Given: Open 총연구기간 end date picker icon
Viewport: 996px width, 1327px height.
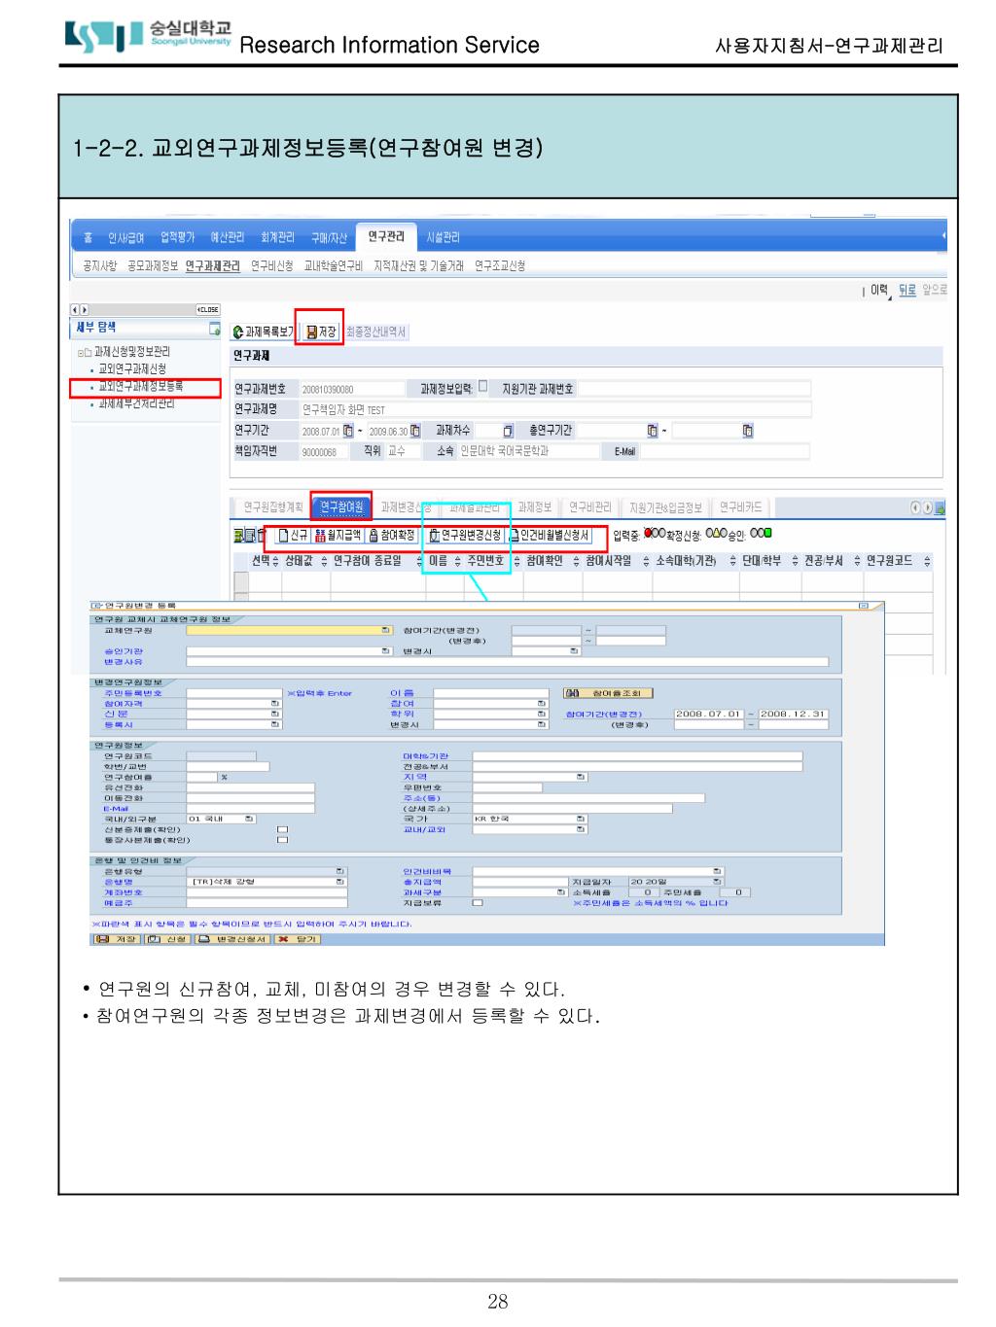Looking at the screenshot, I should (x=747, y=431).
